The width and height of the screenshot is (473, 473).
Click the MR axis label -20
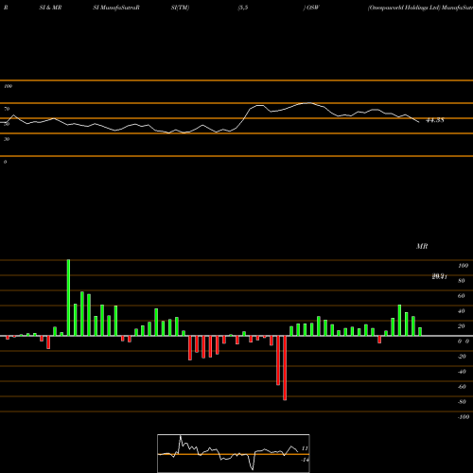pyautogui.click(x=462, y=357)
